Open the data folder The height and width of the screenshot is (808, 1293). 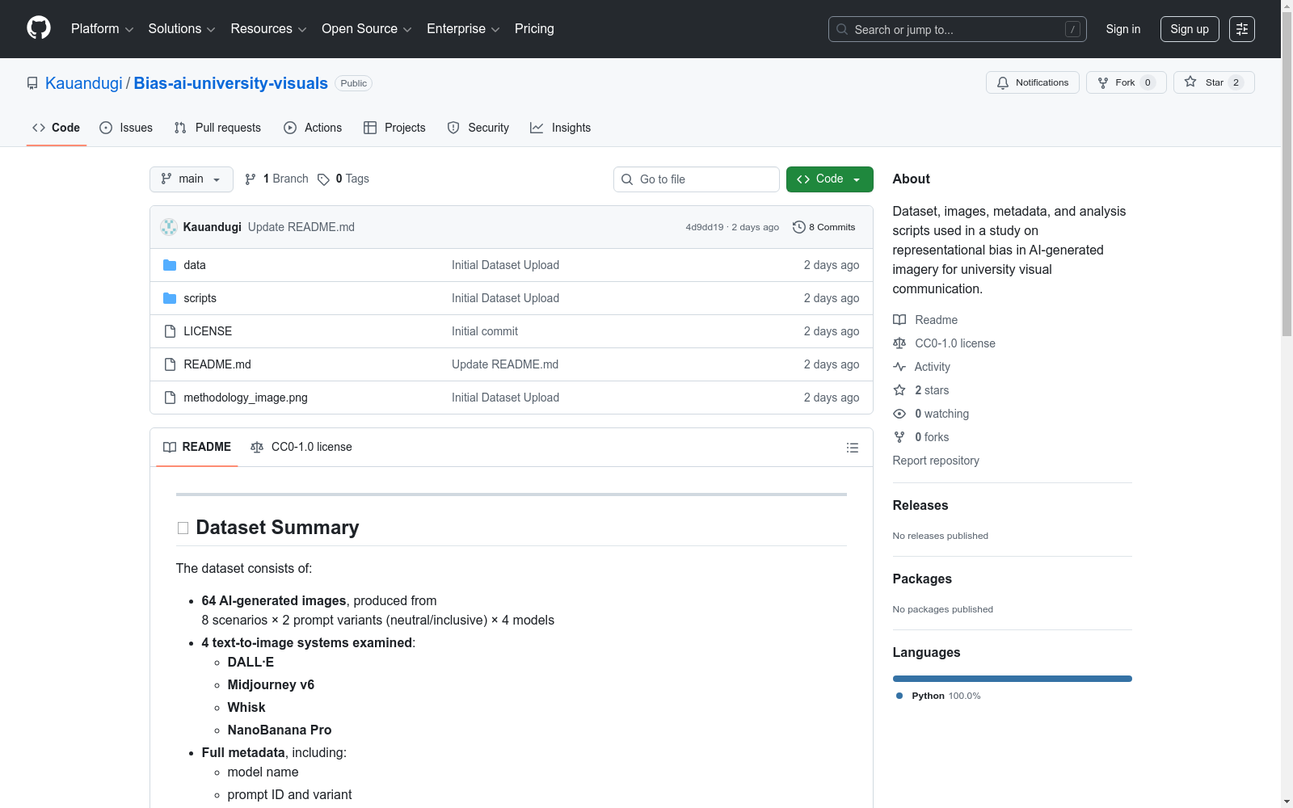[x=195, y=265]
